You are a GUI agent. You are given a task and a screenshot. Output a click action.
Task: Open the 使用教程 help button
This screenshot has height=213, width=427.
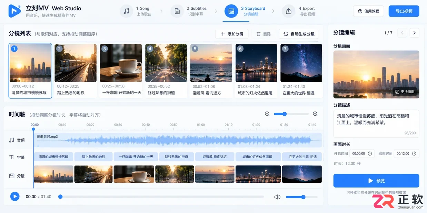click(368, 11)
